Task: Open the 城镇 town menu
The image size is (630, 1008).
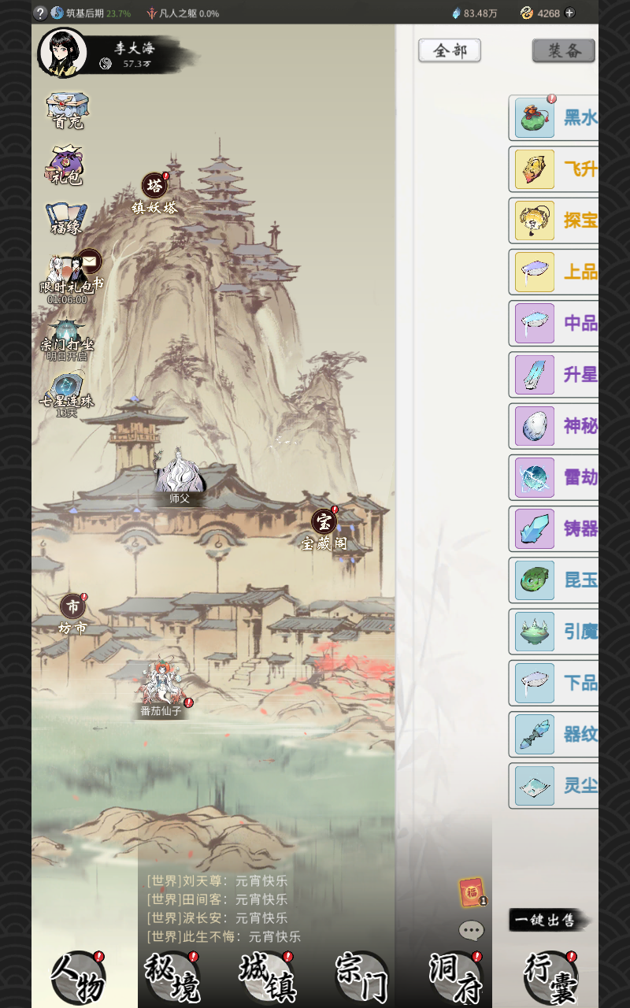Action: click(267, 977)
